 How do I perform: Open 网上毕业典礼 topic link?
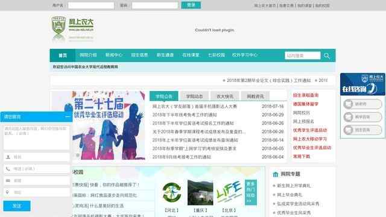coord(289,195)
